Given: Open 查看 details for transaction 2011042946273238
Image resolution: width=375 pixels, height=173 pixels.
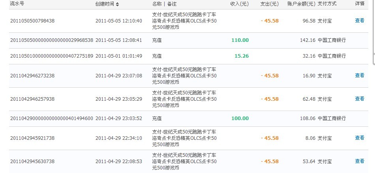Looking at the screenshot, I should point(360,75).
